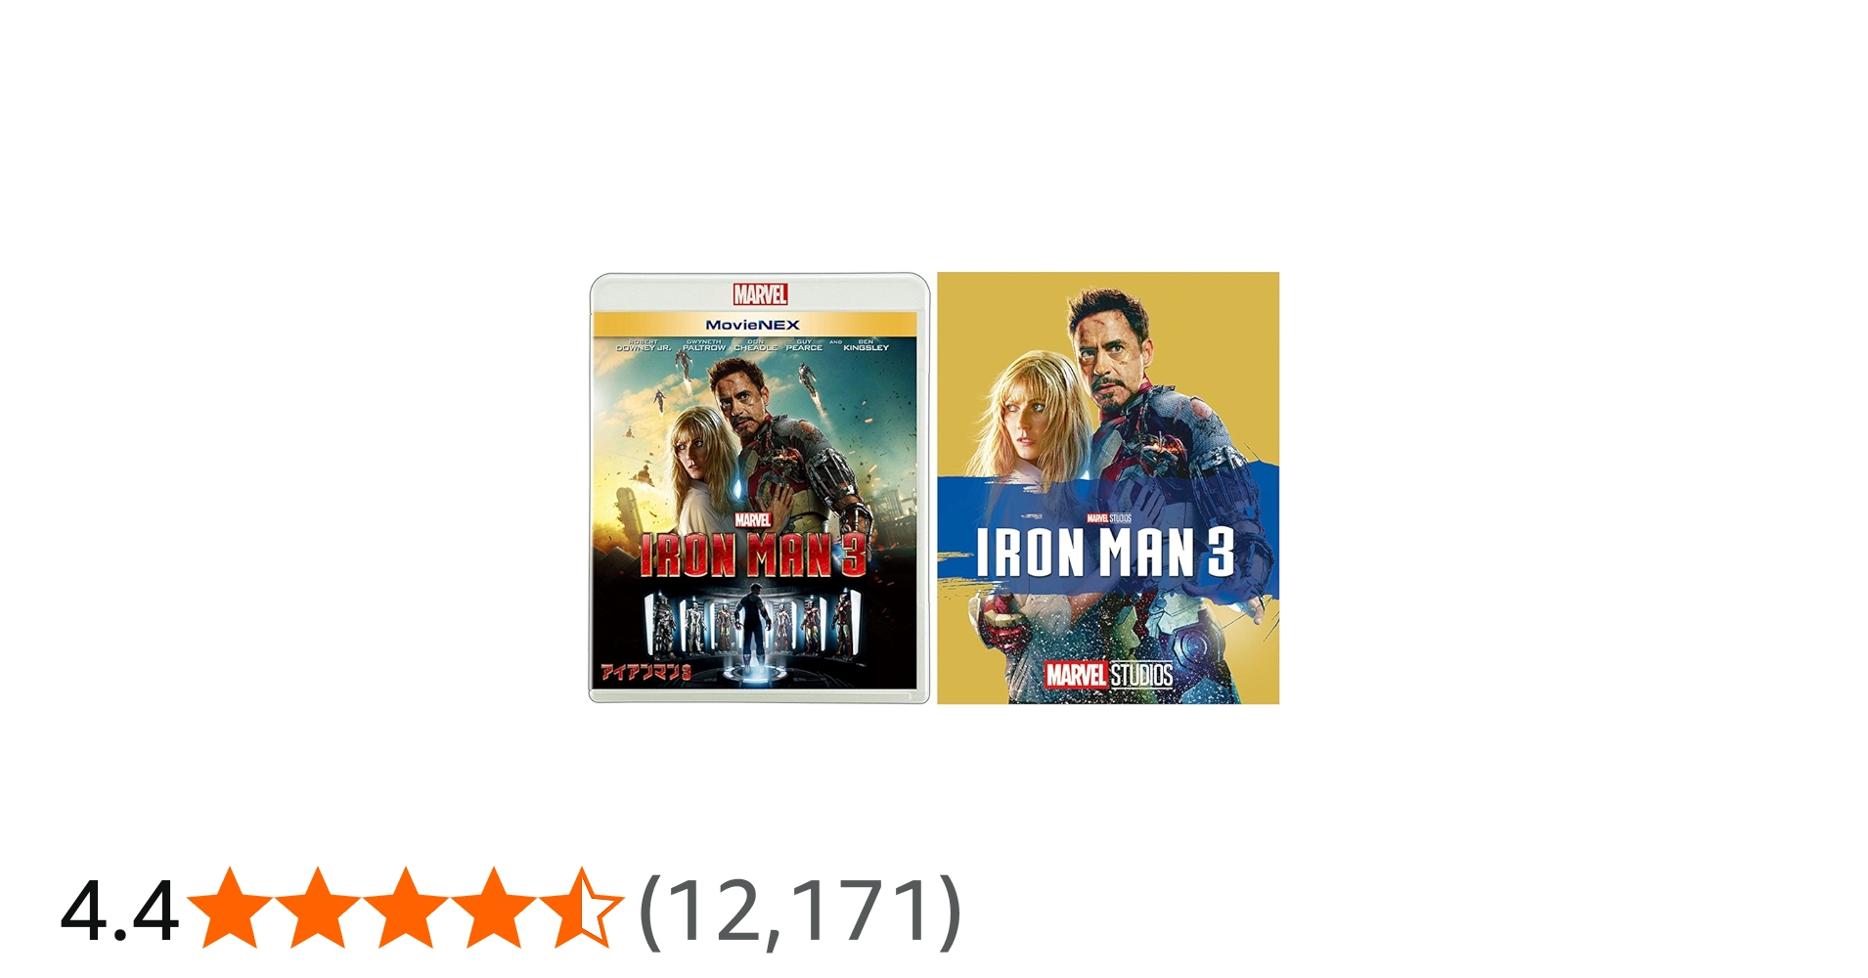Viewport: 1868px width, 978px height.
Task: Click the white IRON MAN 3 title on yellow poster
Action: (x=1105, y=552)
